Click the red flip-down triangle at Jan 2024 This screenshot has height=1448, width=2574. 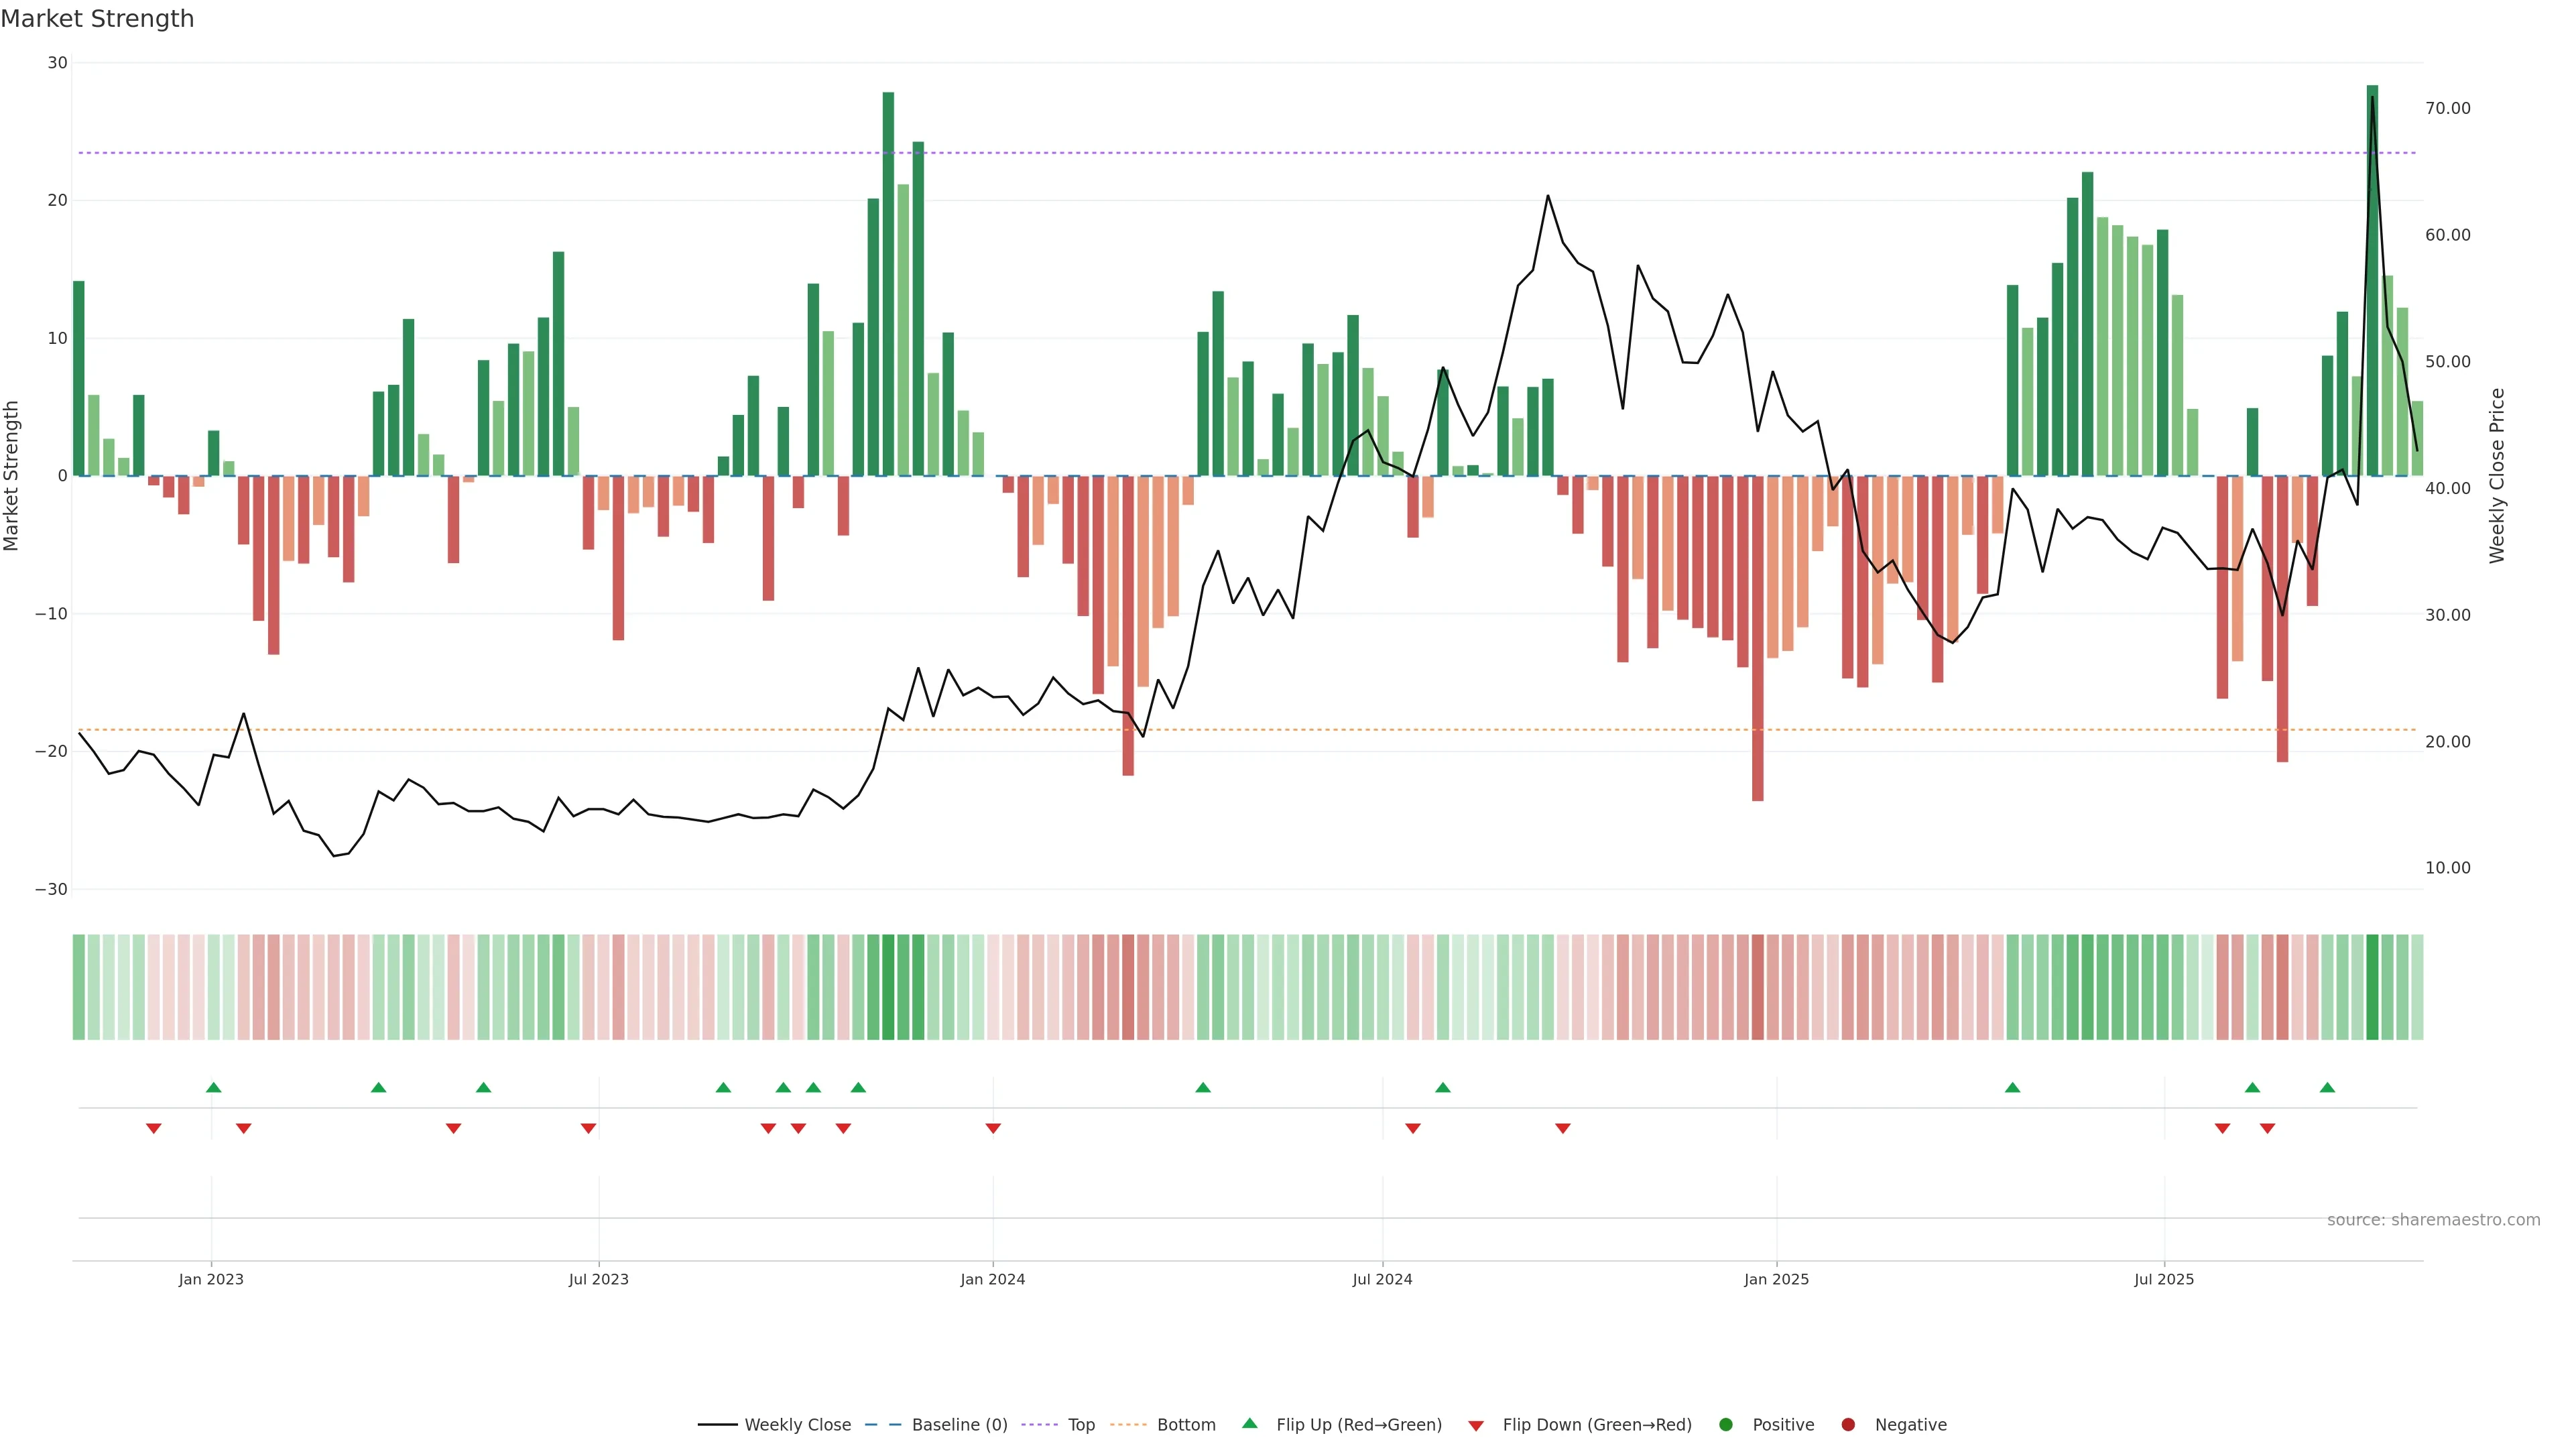[x=993, y=1128]
